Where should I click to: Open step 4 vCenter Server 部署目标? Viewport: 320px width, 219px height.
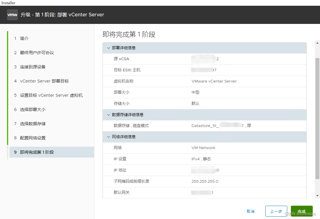[42, 81]
